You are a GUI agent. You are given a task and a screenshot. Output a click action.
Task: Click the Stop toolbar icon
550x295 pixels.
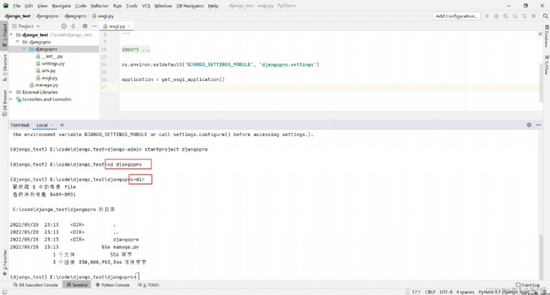[533, 16]
